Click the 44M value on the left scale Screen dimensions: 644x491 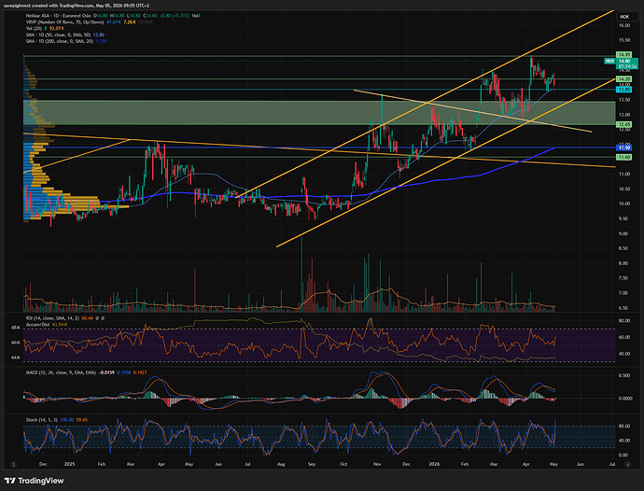click(x=16, y=358)
